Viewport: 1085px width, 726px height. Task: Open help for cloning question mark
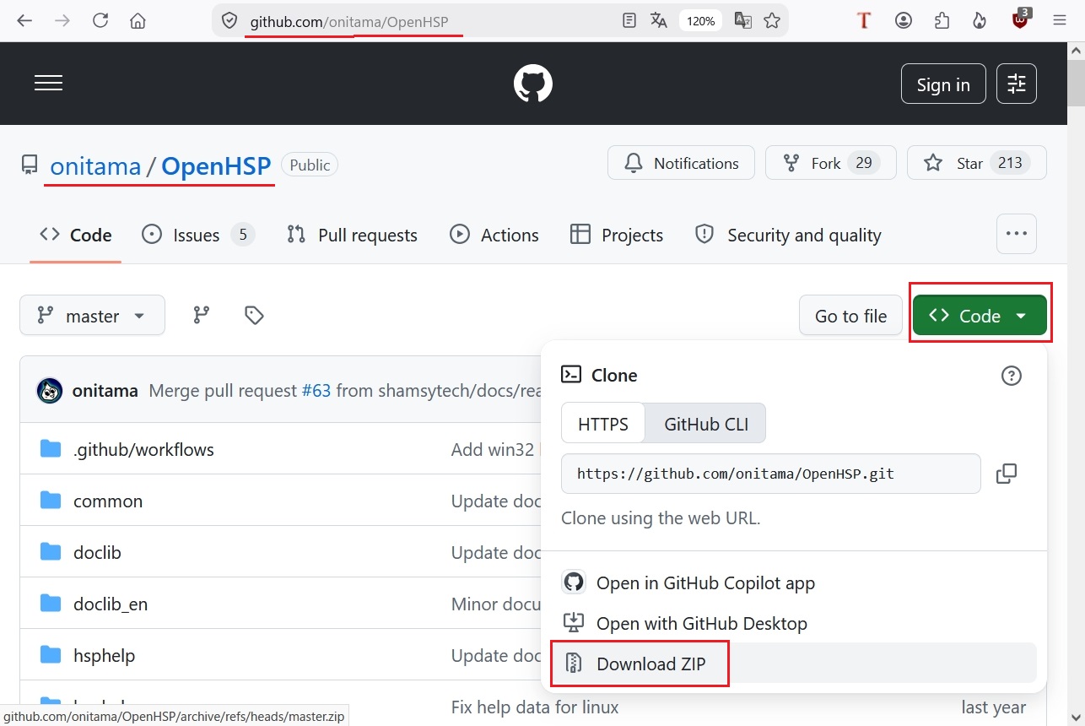tap(1011, 376)
